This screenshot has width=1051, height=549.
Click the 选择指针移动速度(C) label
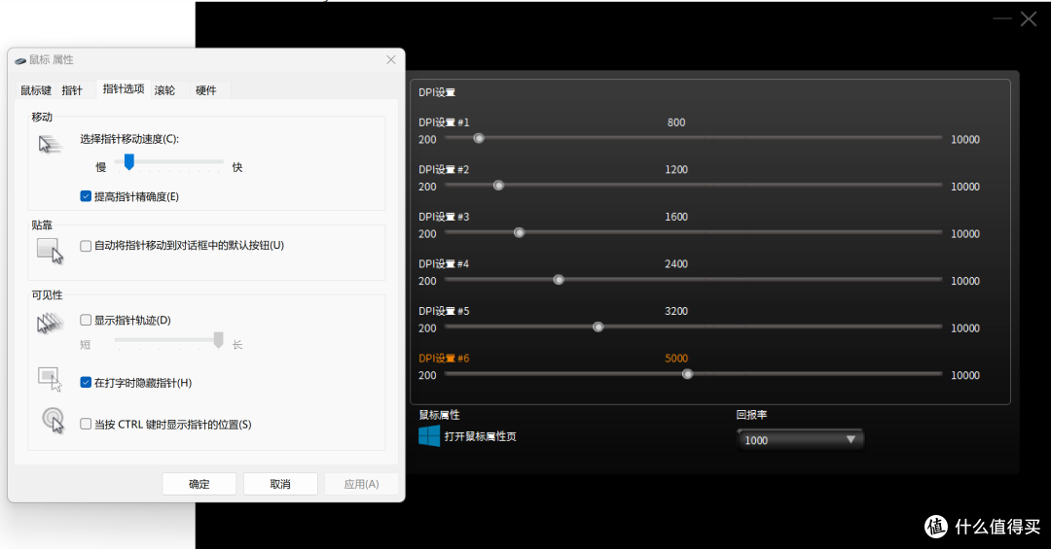click(x=129, y=139)
